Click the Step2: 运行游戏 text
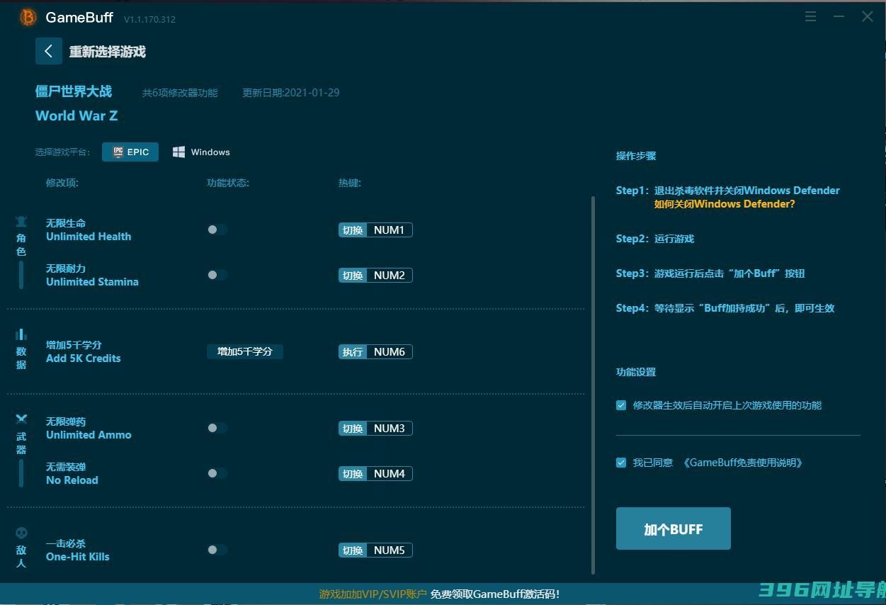 (x=655, y=239)
